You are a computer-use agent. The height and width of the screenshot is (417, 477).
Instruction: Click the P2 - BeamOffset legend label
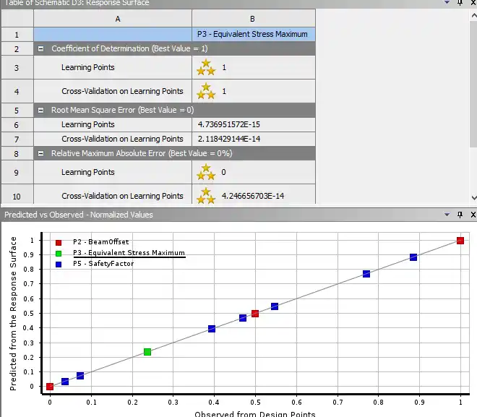pos(101,242)
